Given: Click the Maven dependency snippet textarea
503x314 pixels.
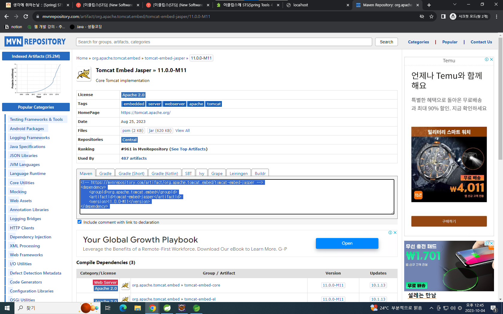Looking at the screenshot, I should tap(237, 196).
